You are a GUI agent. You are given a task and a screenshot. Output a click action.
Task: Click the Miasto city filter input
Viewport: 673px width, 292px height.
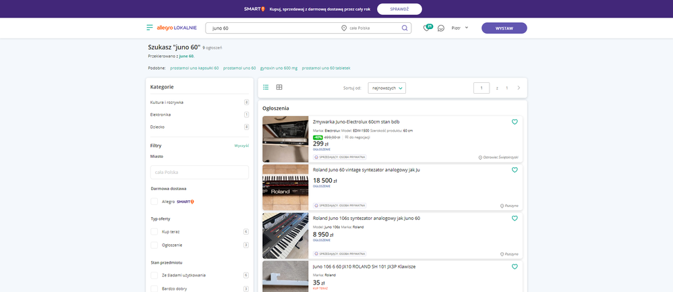(x=200, y=172)
